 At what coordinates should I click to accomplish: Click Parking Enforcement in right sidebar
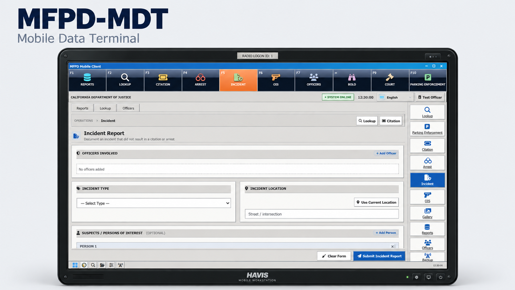coord(427,129)
